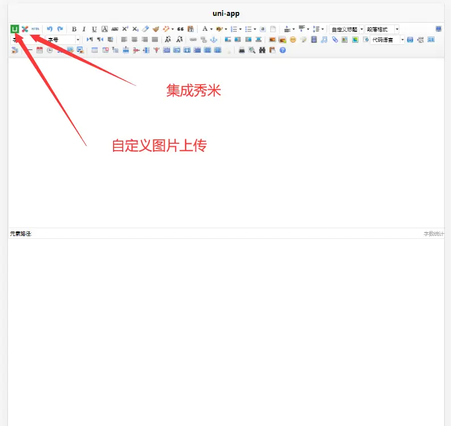
Task: Open the multiple image upload dialog
Action: 282,40
